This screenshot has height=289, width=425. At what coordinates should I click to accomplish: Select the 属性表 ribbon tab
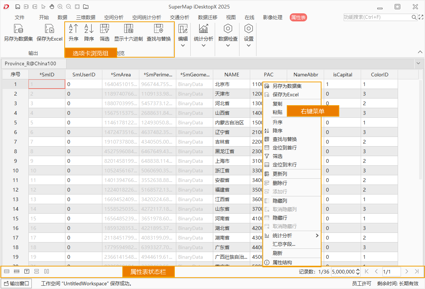click(298, 18)
